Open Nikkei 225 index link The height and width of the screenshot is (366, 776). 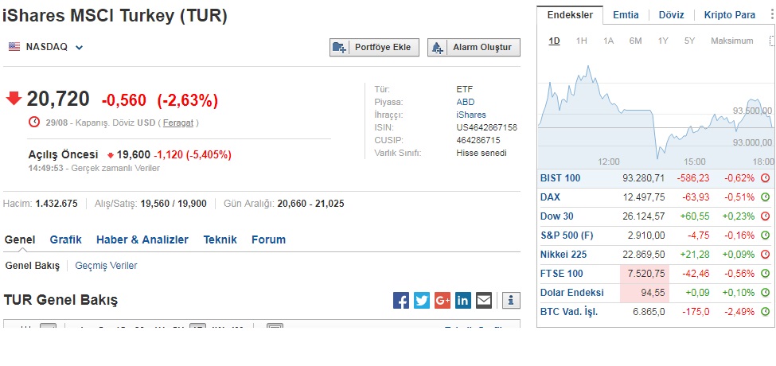point(563,255)
